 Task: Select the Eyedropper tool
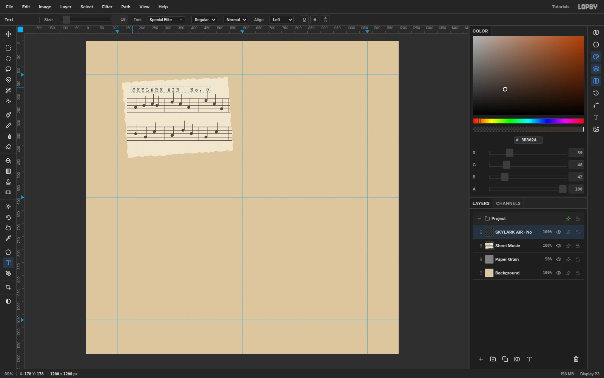(8, 238)
